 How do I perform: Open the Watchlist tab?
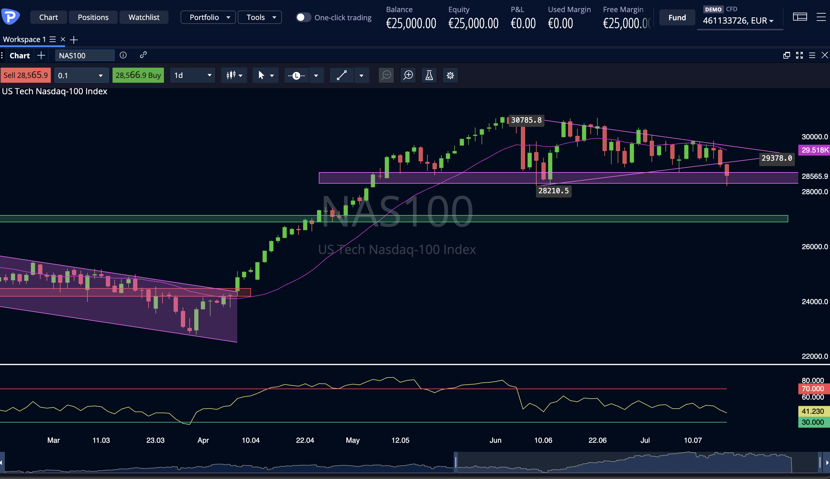(x=144, y=17)
